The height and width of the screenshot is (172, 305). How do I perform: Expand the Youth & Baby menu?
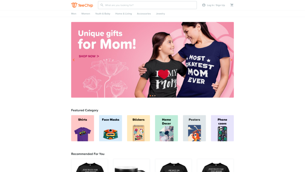point(103,14)
